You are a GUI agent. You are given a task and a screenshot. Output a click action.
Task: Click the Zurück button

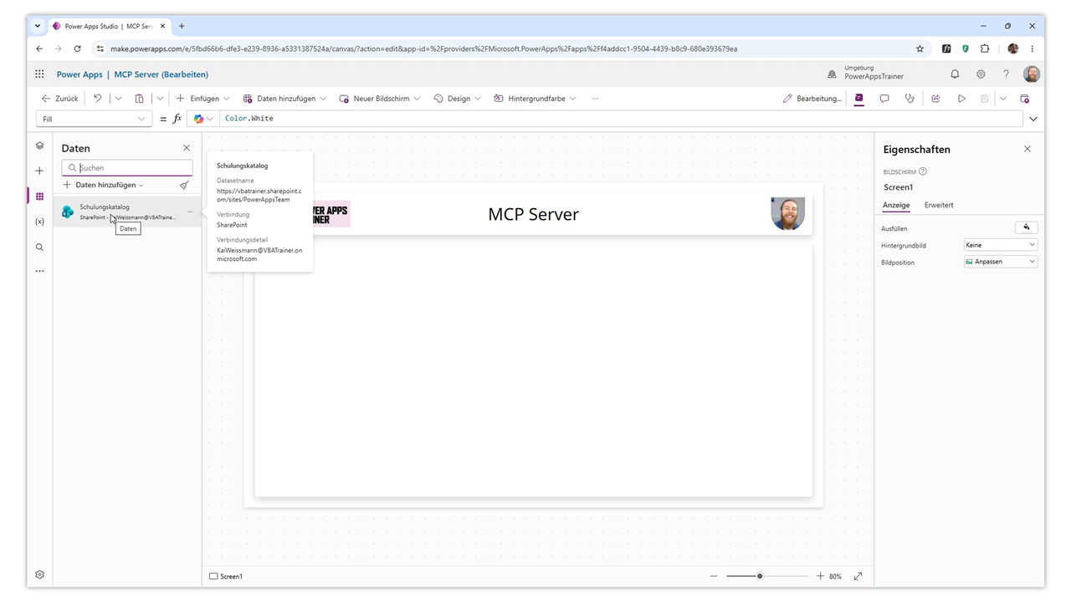60,99
